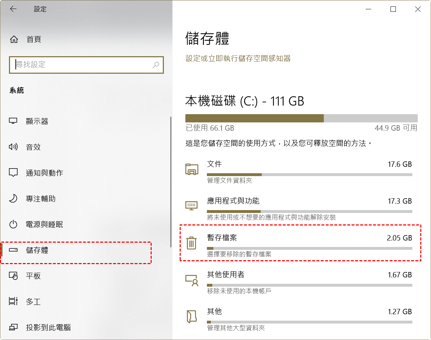
Task: Go to Multitasking (多工) settings
Action: [33, 302]
